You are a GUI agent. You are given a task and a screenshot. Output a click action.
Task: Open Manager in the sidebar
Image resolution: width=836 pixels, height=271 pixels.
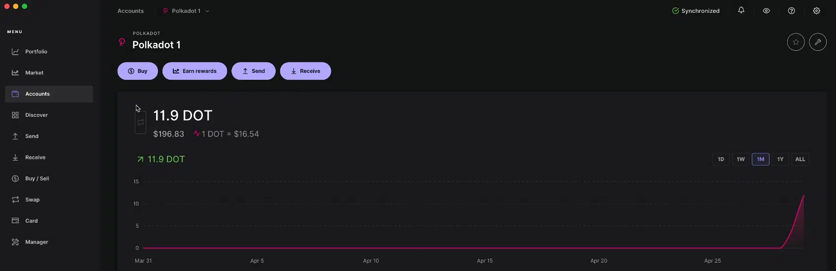[x=49, y=242]
